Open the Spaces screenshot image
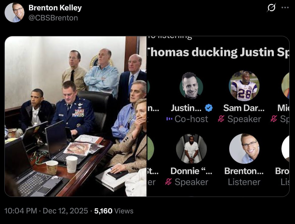The width and height of the screenshot is (295, 224). [x=218, y=116]
